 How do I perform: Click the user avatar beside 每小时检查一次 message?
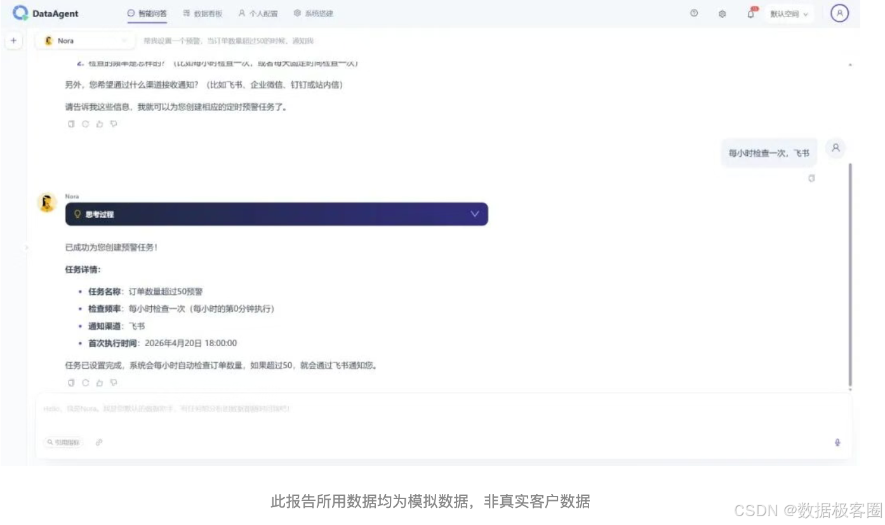835,148
